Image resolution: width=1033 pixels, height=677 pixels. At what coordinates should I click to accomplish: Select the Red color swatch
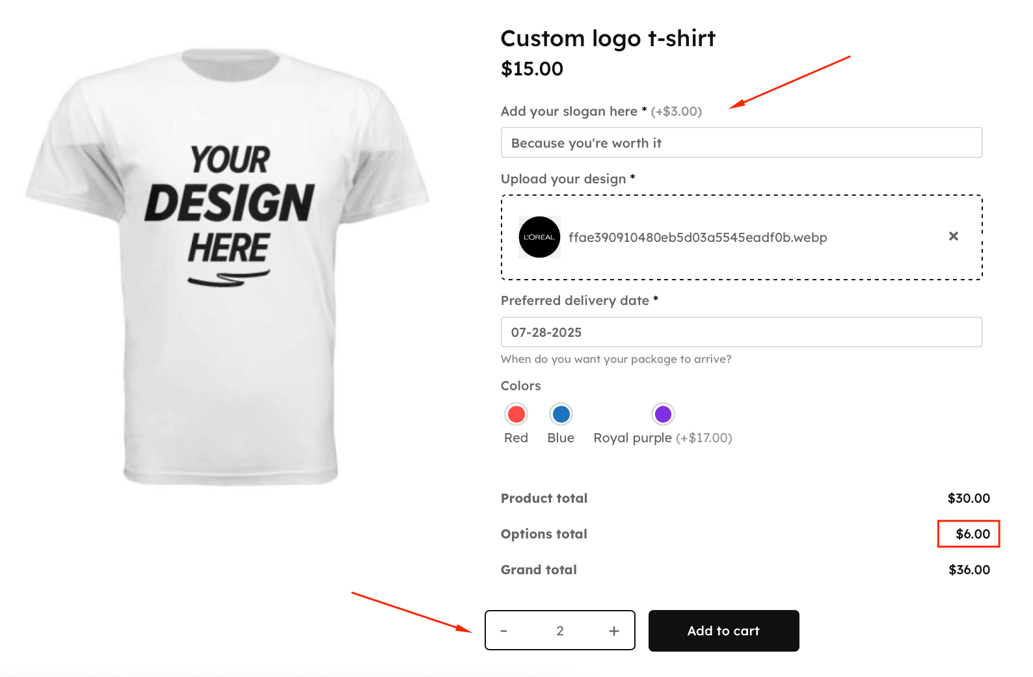[516, 414]
